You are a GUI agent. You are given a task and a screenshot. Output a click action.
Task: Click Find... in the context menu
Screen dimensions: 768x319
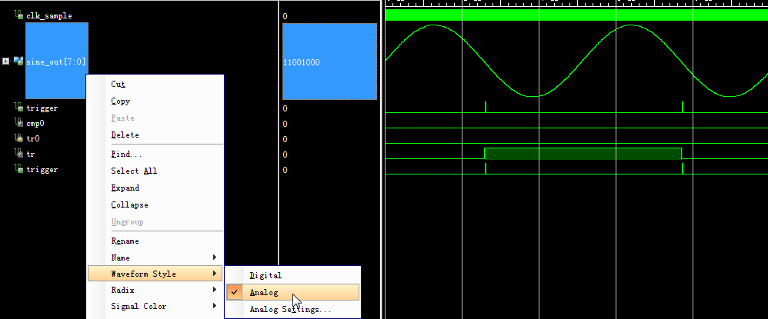126,154
